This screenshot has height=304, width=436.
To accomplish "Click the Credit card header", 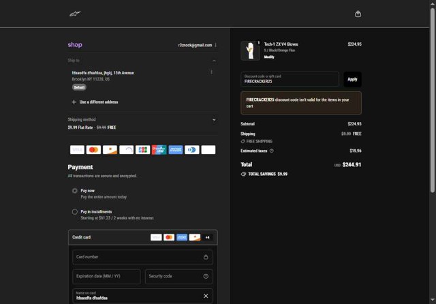I will pos(142,237).
